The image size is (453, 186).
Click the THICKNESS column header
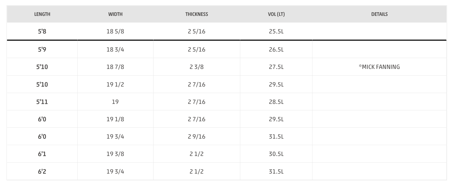coord(197,14)
